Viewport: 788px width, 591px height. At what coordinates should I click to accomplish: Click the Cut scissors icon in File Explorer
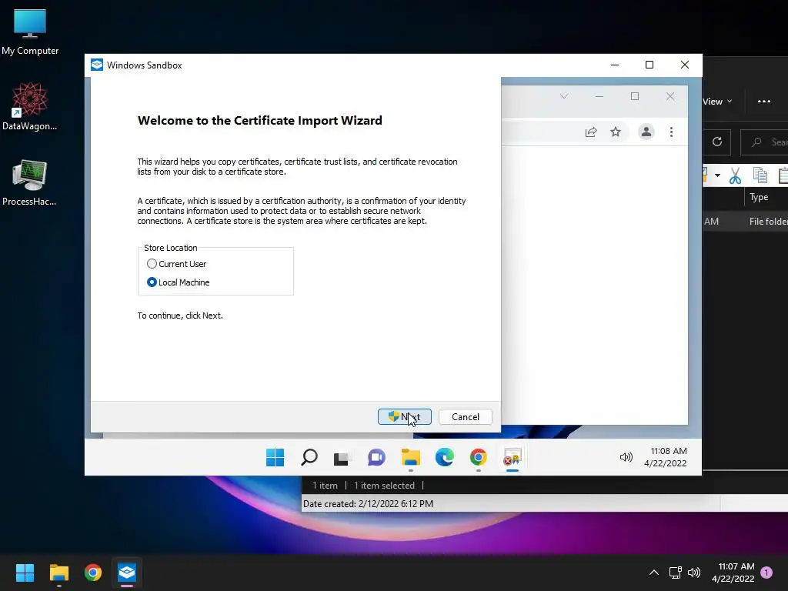735,175
